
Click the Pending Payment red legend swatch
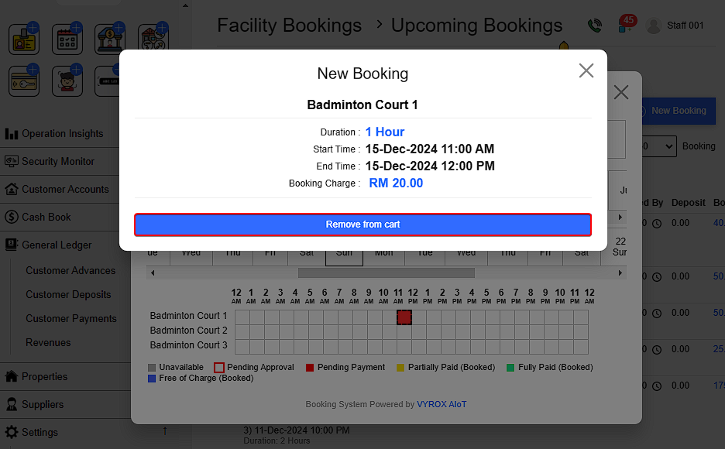pos(310,368)
